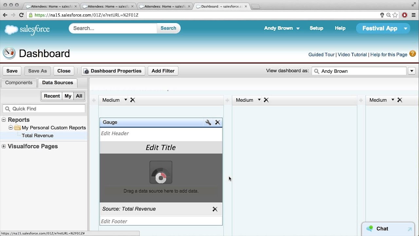This screenshot has width=419, height=236.
Task: Click the password key icon in address bar
Action: pos(382,15)
